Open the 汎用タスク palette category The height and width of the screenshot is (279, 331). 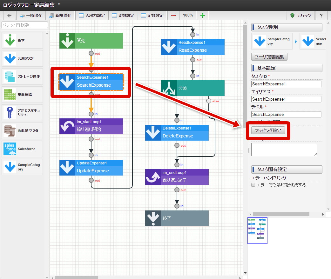[x=22, y=58]
